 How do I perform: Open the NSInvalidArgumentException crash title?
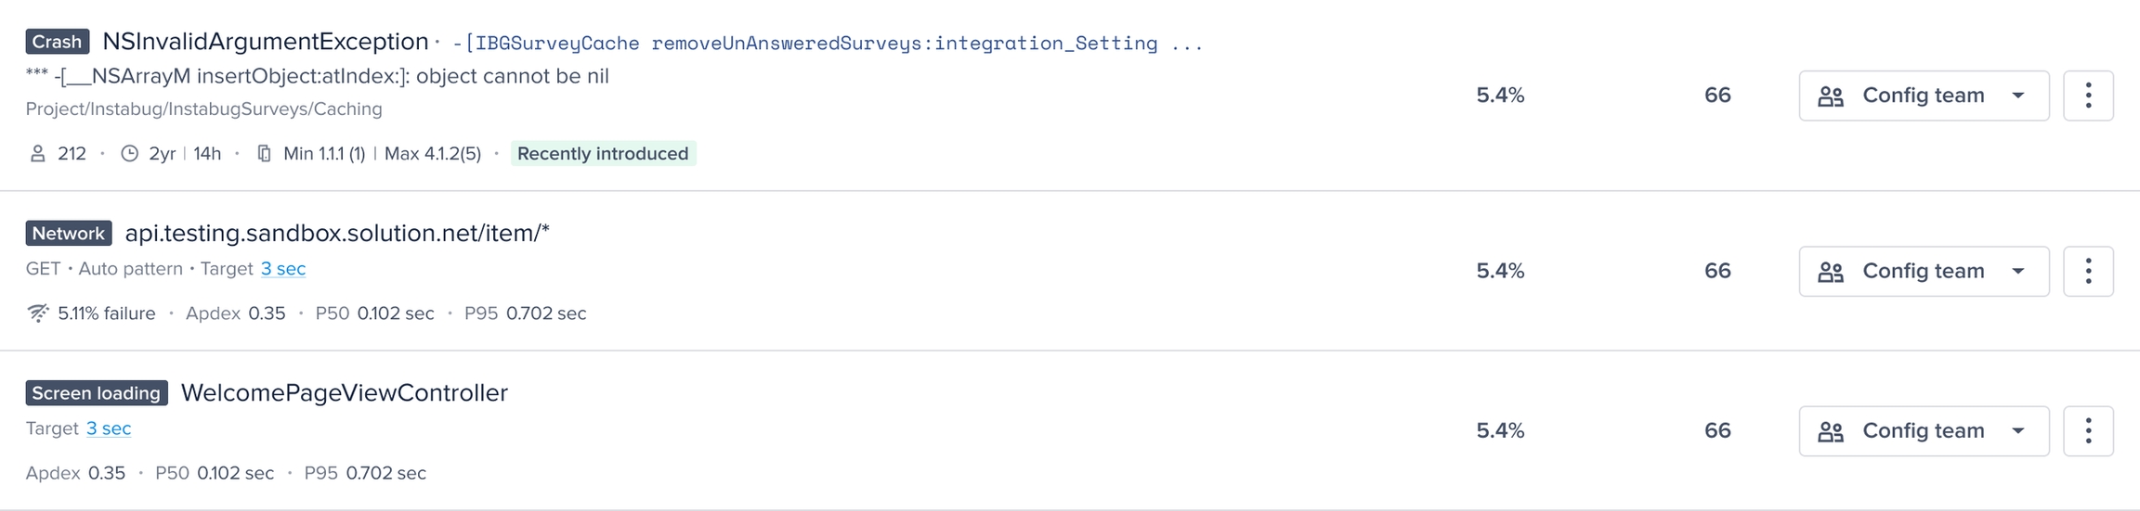click(265, 42)
